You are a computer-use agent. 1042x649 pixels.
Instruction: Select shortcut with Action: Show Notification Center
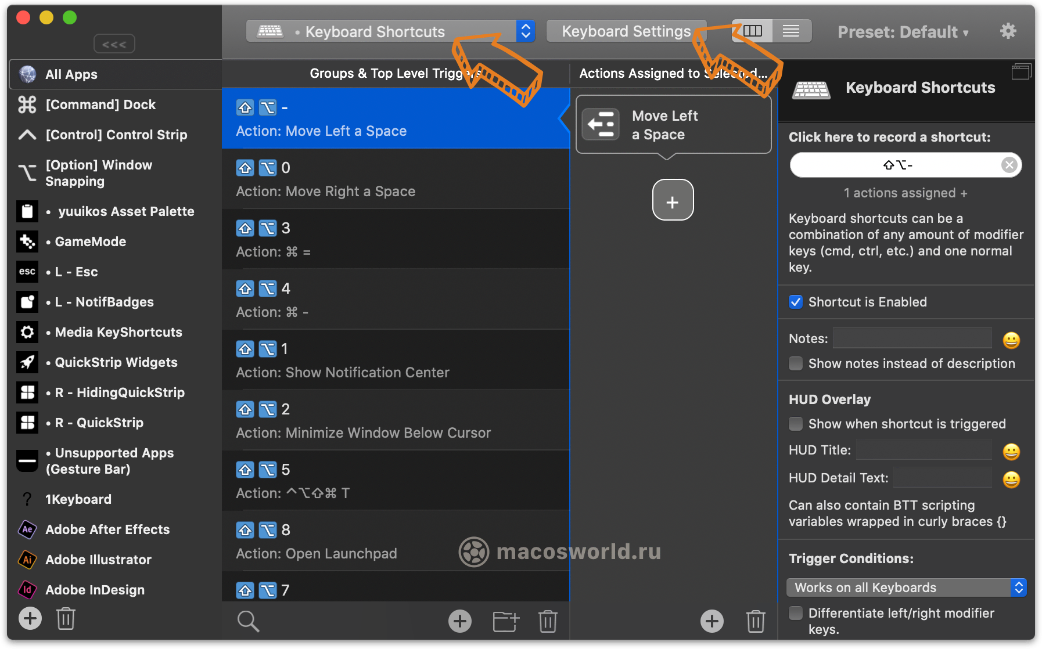(396, 360)
